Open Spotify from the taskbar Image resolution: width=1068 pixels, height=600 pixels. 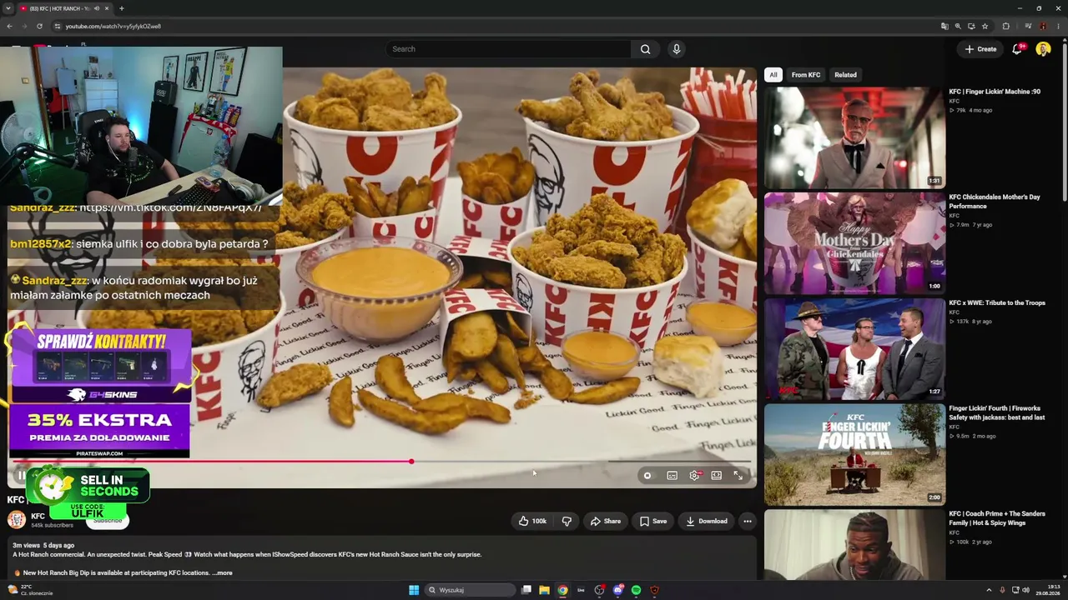636,590
